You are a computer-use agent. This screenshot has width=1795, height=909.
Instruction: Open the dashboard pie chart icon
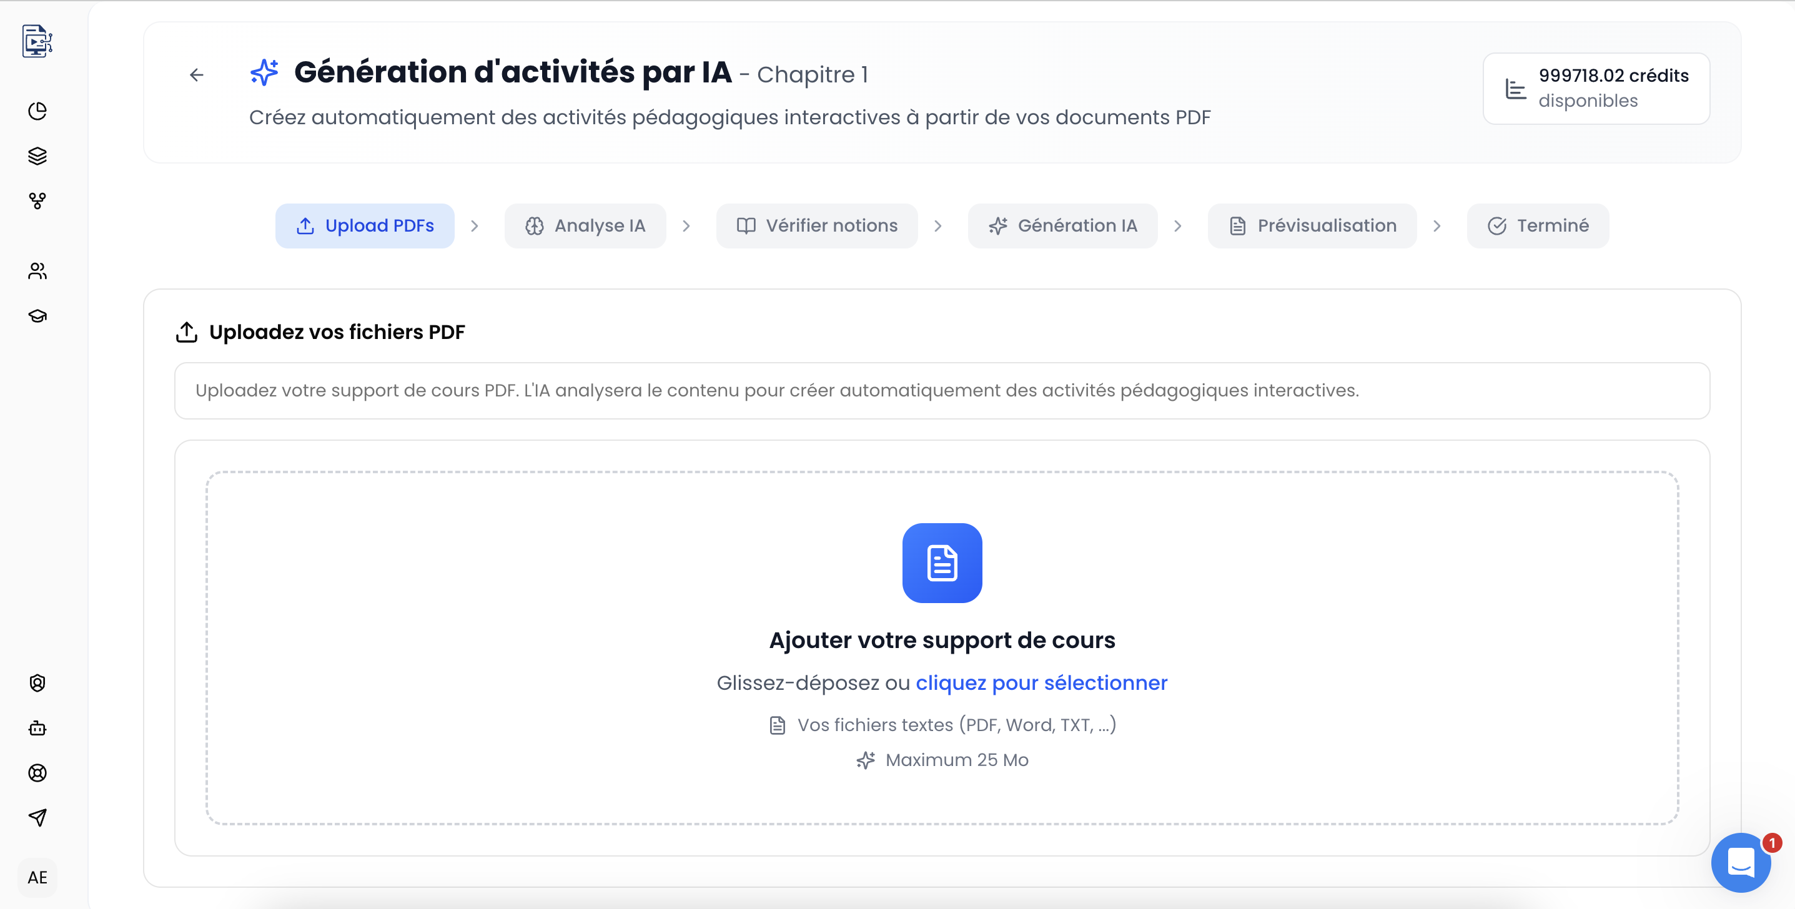[37, 111]
